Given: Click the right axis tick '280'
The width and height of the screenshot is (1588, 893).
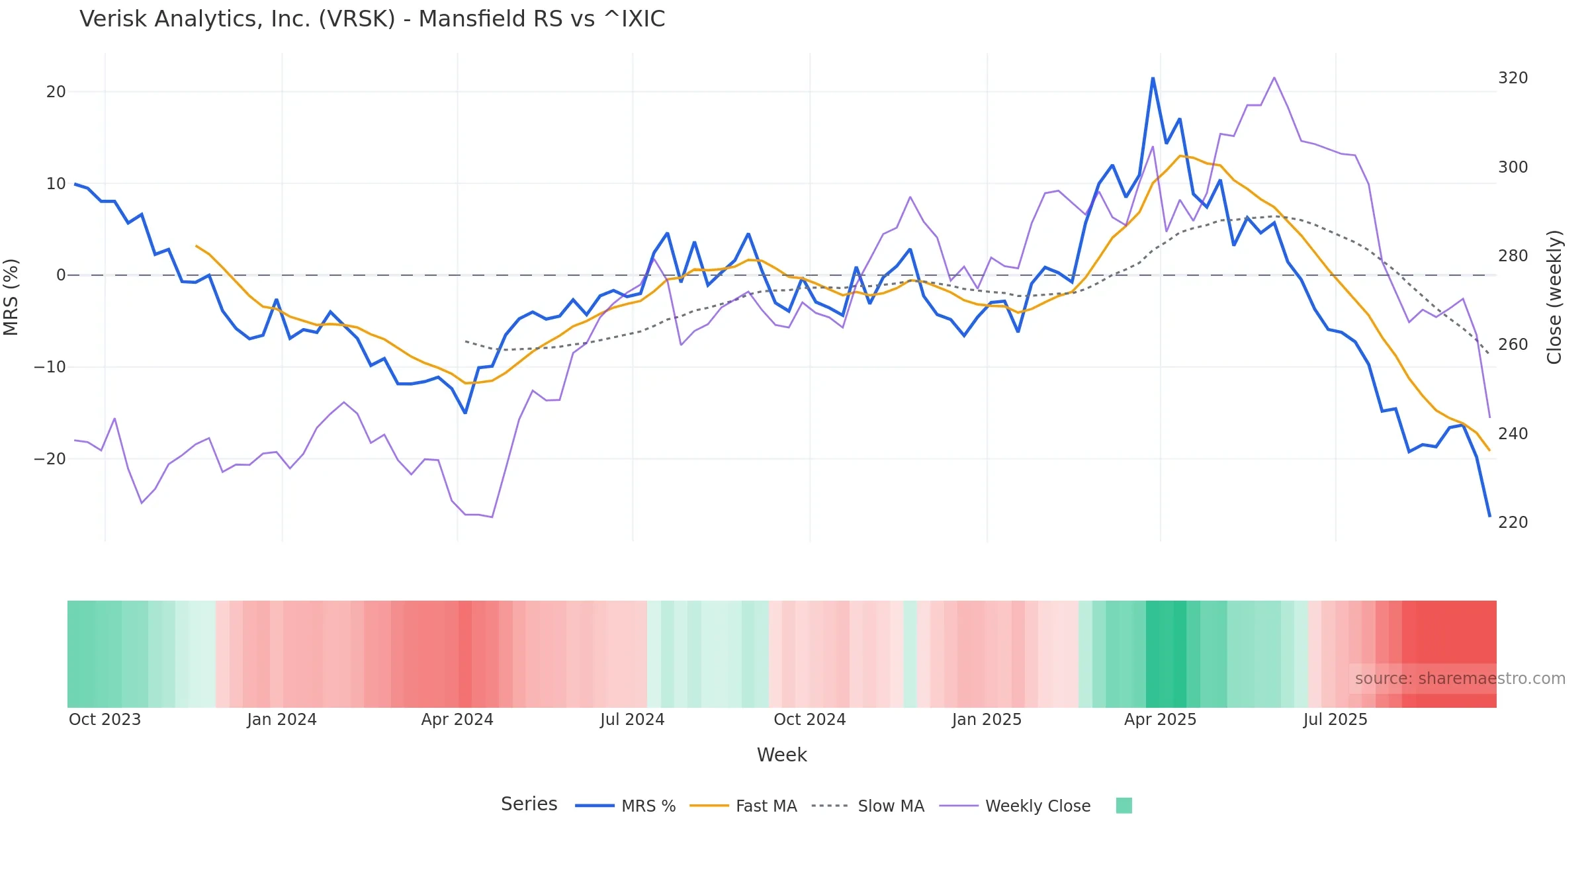Looking at the screenshot, I should click(1513, 256).
